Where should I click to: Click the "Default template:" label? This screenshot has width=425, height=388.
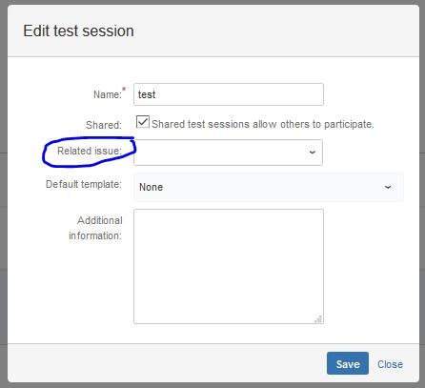point(84,184)
